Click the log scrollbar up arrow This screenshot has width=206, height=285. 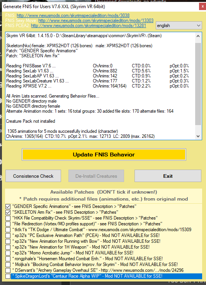(x=198, y=36)
